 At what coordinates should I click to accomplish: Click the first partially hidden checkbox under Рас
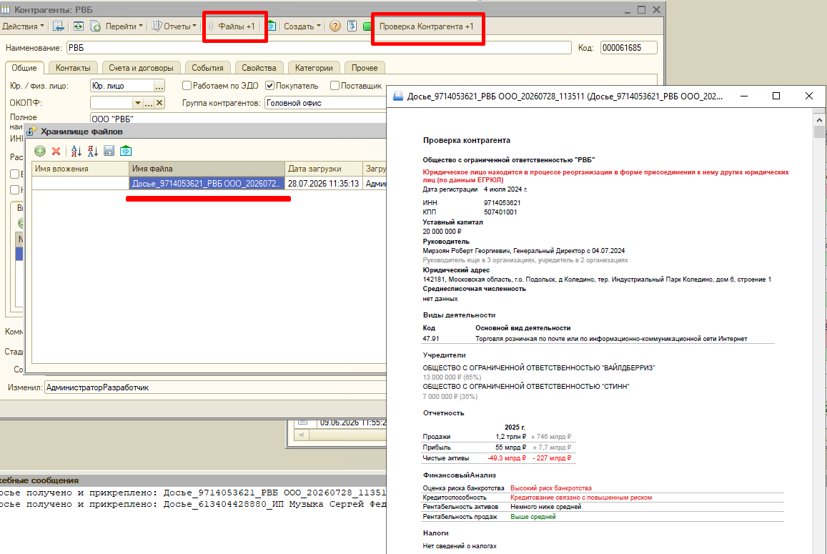15,174
